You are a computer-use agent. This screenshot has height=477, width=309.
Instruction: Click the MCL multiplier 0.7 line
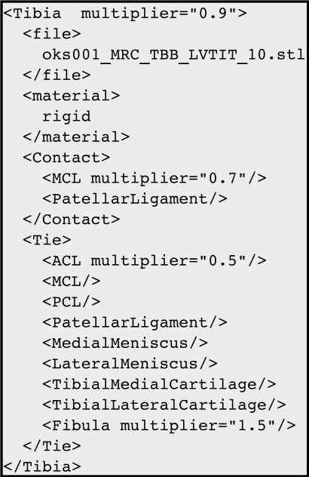(x=154, y=178)
